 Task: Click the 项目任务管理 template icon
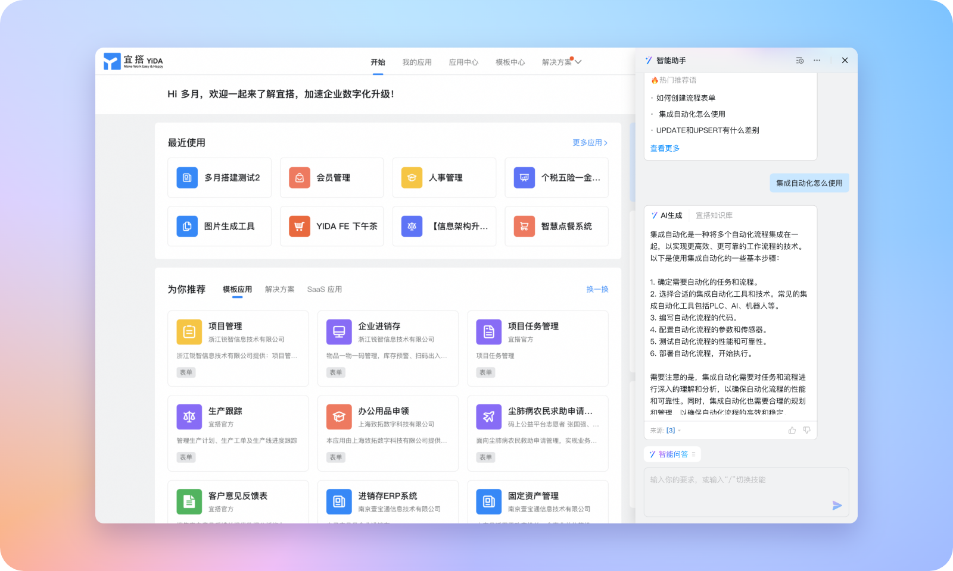coord(489,332)
